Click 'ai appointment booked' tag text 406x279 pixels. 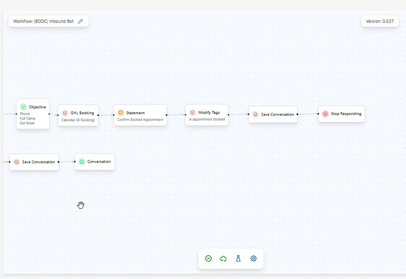[207, 119]
